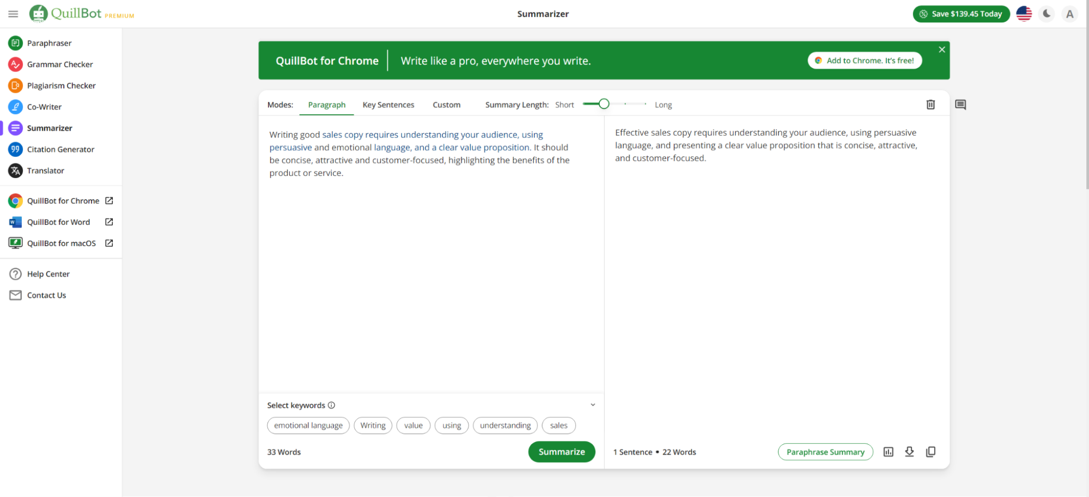Copy the summary with the copy icon

930,452
